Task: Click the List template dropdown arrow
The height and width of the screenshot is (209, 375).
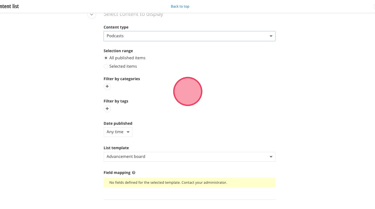Action: click(271, 157)
